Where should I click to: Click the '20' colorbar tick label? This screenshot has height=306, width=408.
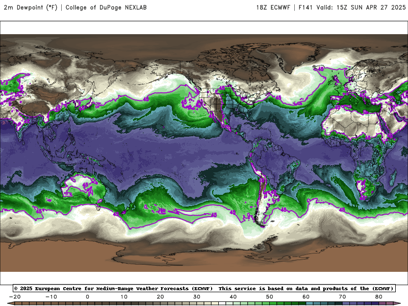click(160, 297)
